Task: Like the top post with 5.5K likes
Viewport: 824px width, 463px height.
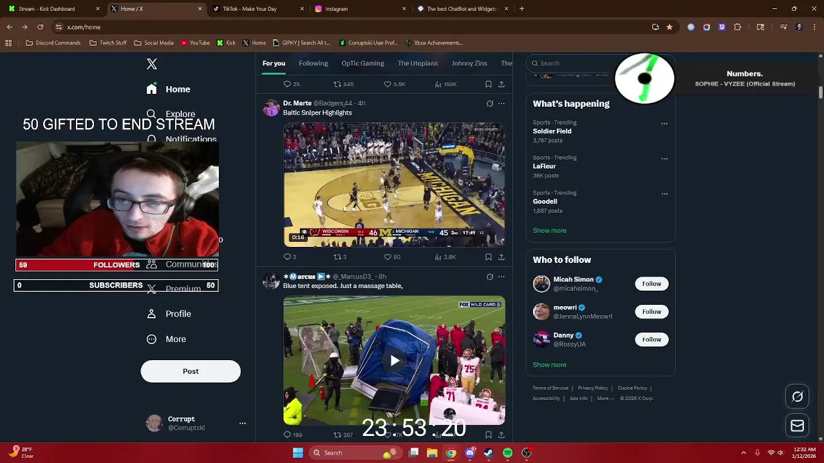Action: (x=388, y=84)
